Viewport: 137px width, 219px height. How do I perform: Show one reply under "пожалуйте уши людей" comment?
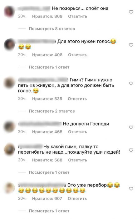[49, 172]
